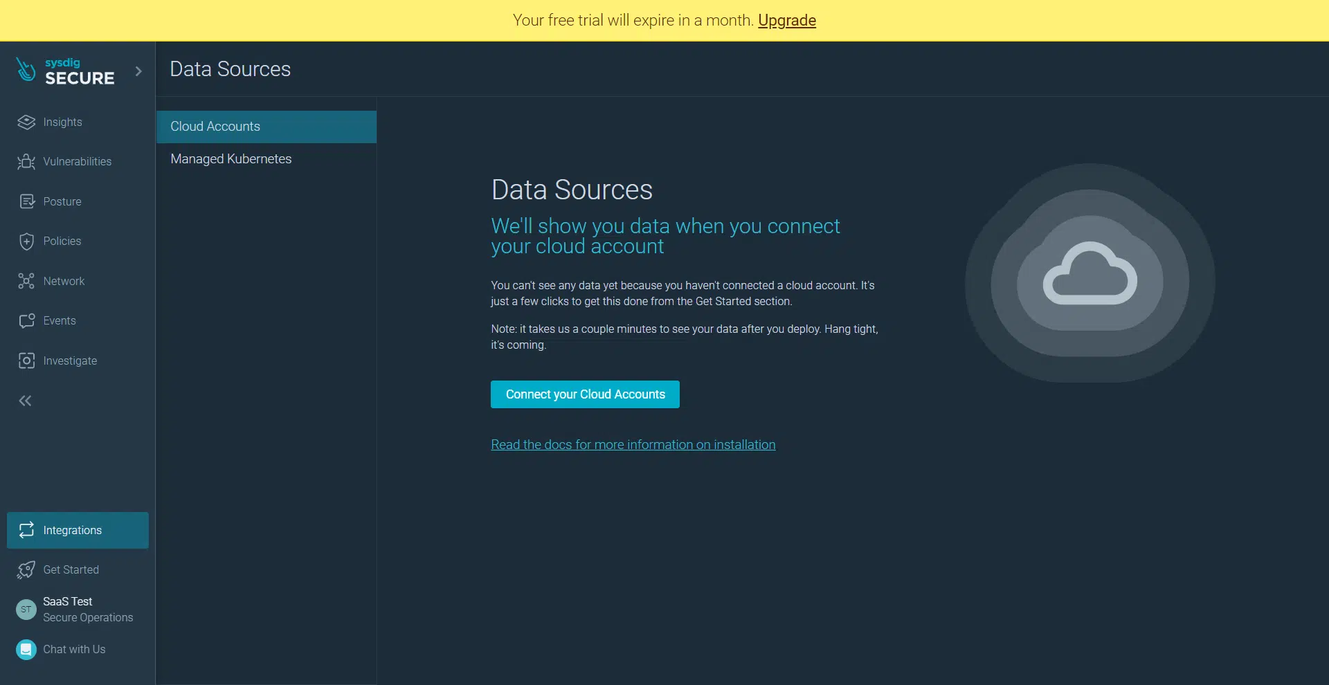Click the Insights layers icon

tap(26, 122)
